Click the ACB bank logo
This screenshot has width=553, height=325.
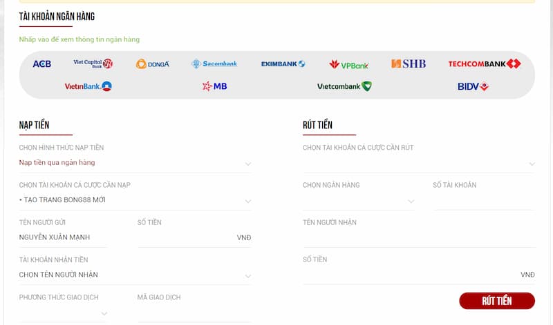[x=41, y=64]
